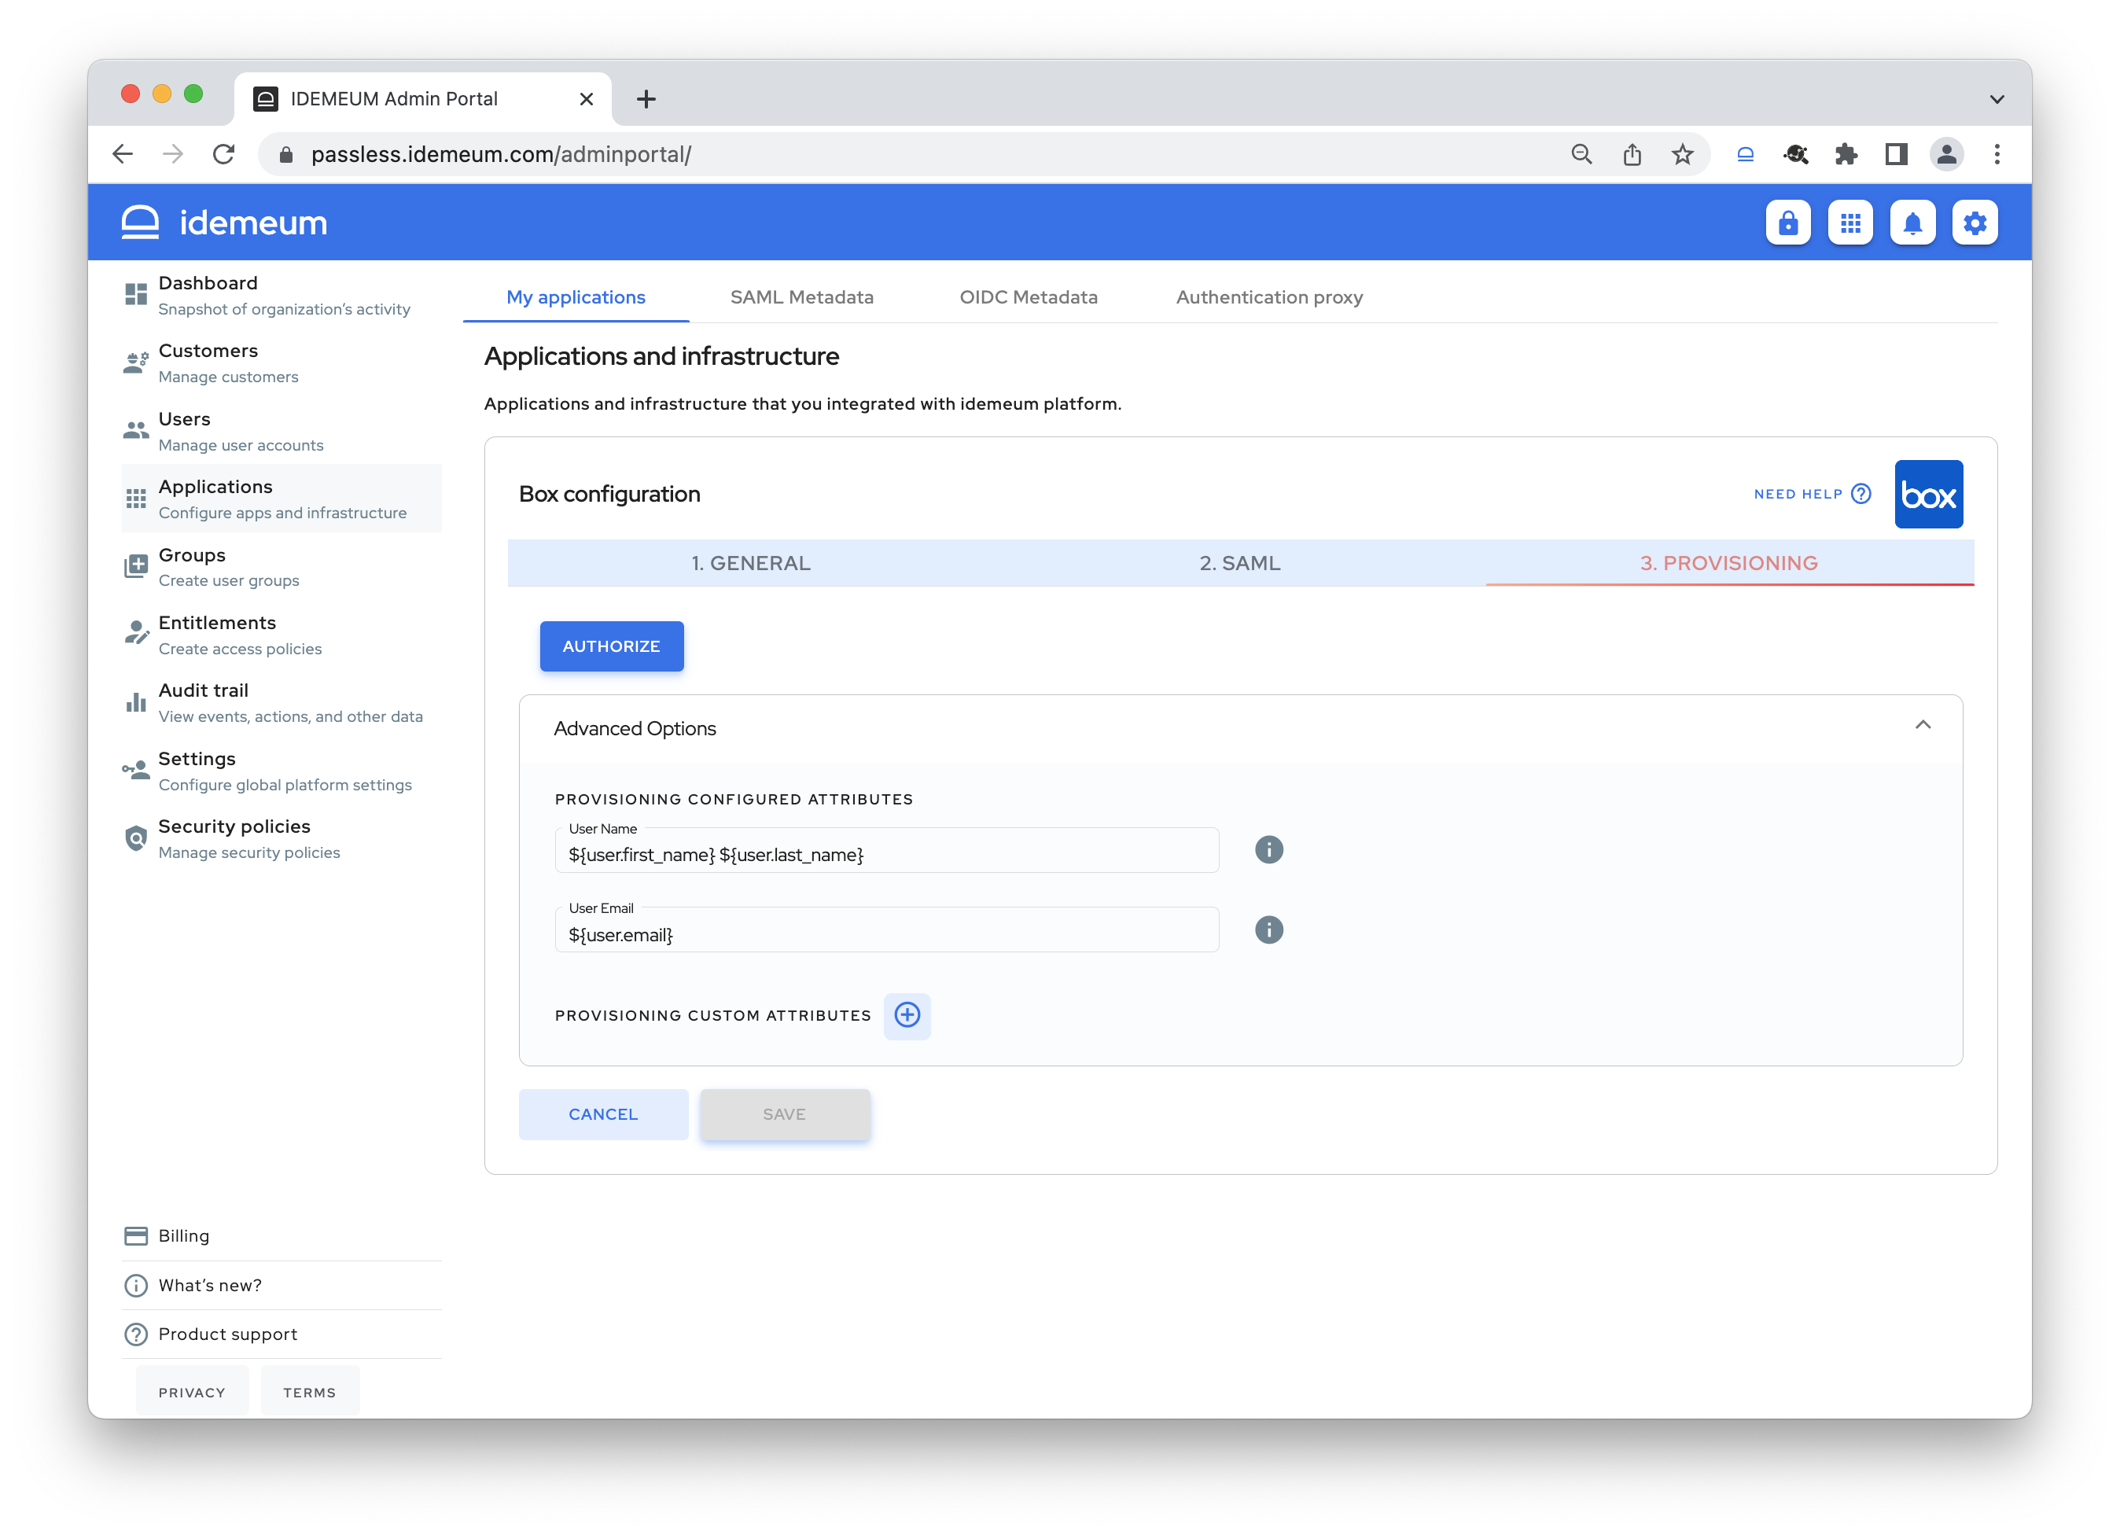Image resolution: width=2120 pixels, height=1535 pixels.
Task: Open Billing in the sidebar
Action: coord(282,1236)
